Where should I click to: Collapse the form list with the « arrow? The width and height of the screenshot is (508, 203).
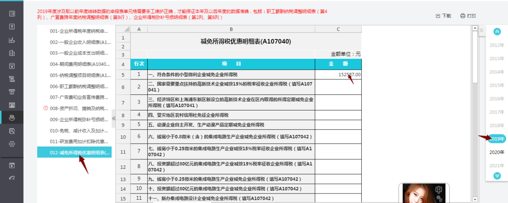[113, 118]
